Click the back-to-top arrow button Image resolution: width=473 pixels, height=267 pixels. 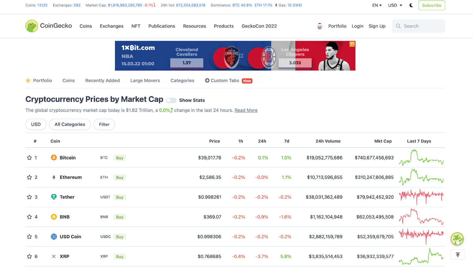pyautogui.click(x=458, y=255)
